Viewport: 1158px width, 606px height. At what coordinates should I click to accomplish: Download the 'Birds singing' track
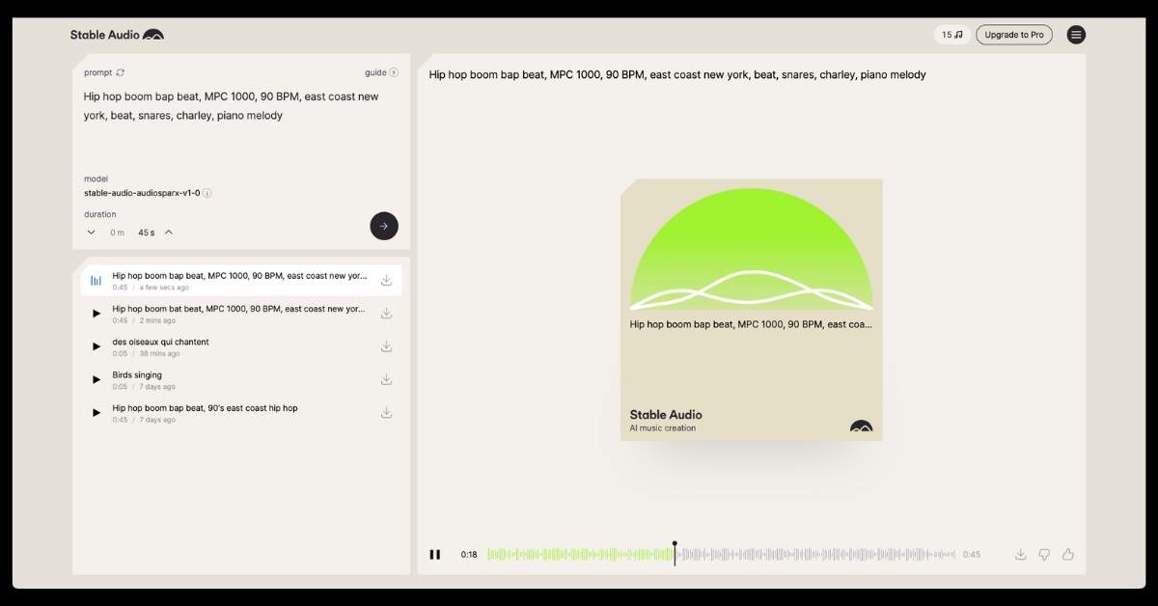point(386,379)
